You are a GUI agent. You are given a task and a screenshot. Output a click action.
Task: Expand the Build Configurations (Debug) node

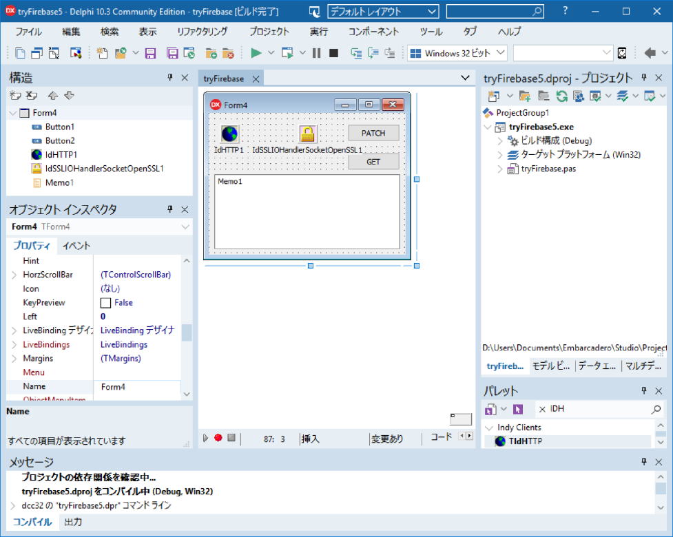point(500,140)
